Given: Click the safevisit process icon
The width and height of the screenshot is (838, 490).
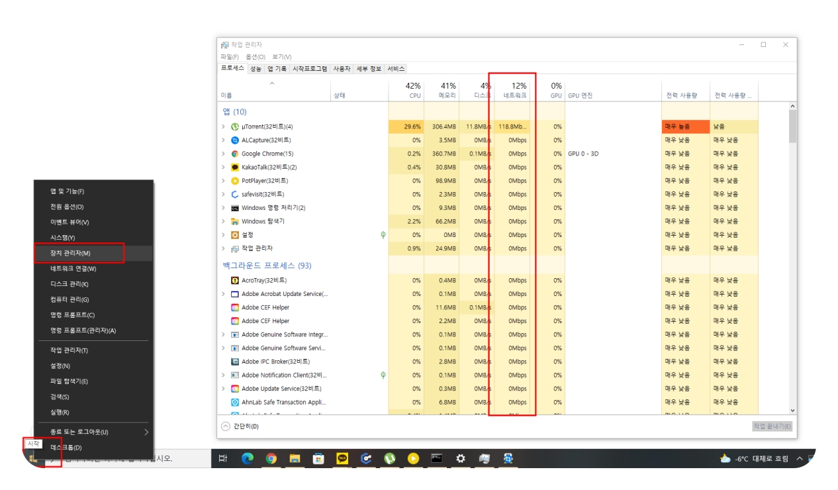Looking at the screenshot, I should click(234, 195).
